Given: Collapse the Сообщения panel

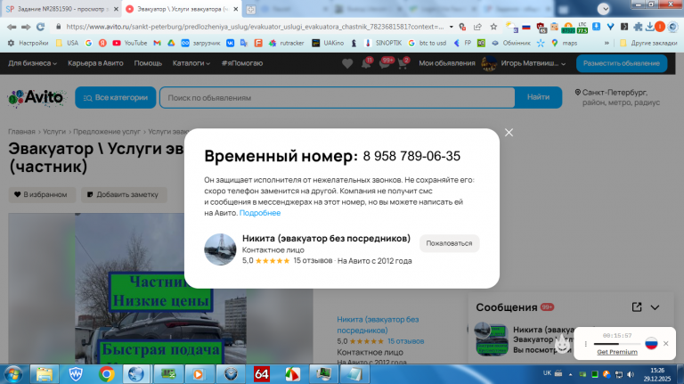Looking at the screenshot, I should coord(655,307).
